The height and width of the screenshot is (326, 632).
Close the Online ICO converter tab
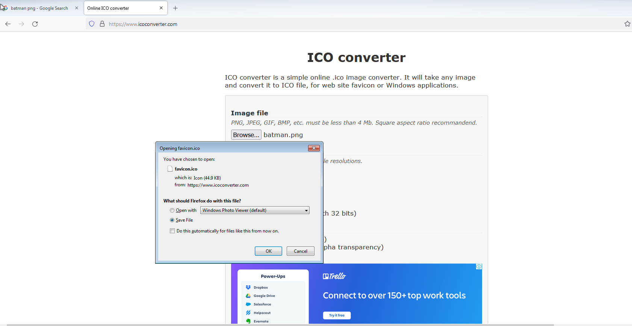click(x=161, y=8)
